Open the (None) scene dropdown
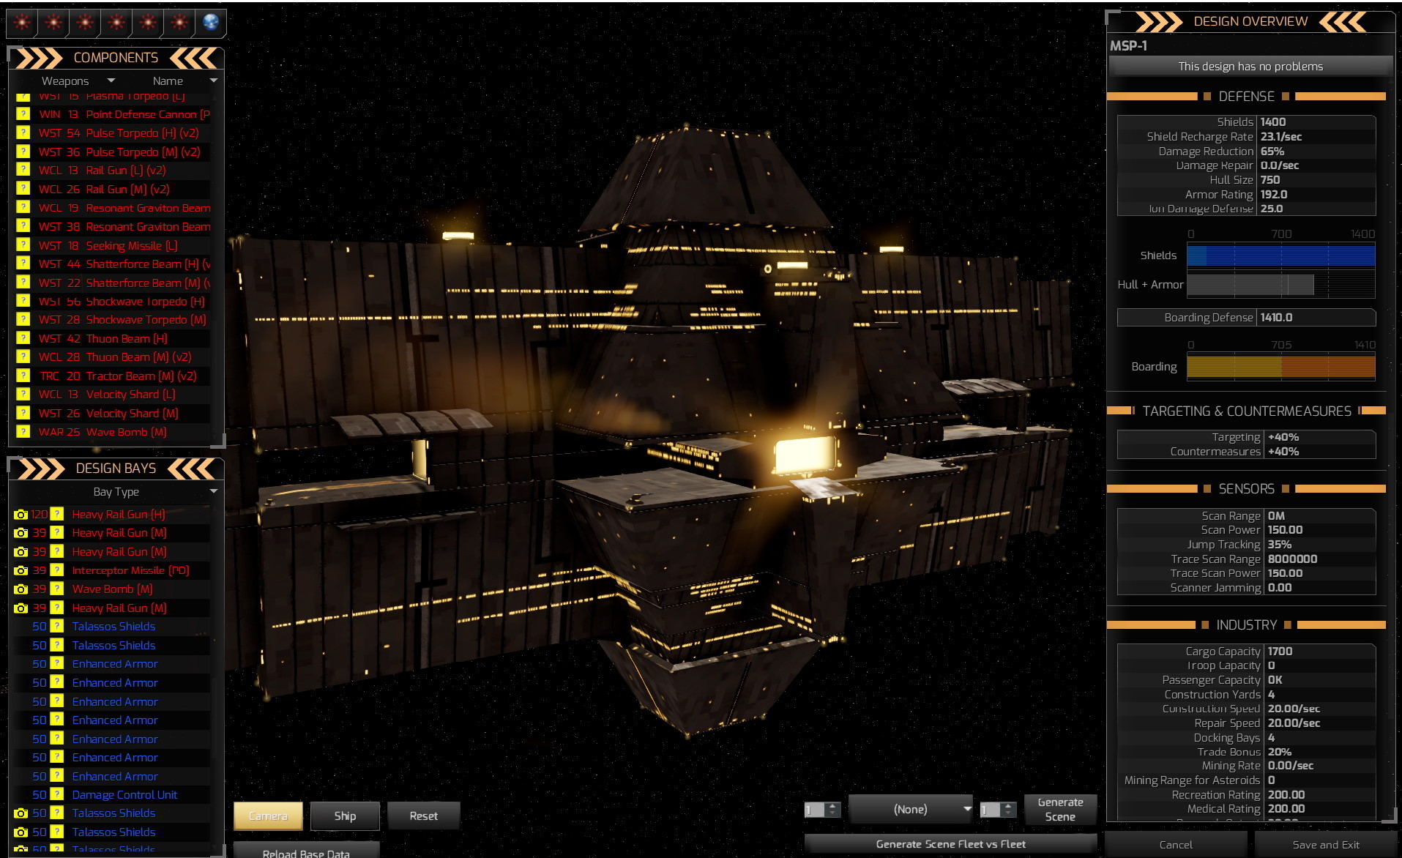This screenshot has width=1402, height=858. click(x=911, y=810)
